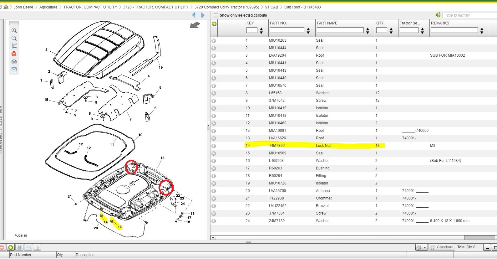Screen dimensions: 497x259
Task: Print the Cab Roof diagram
Action: [x=14, y=62]
